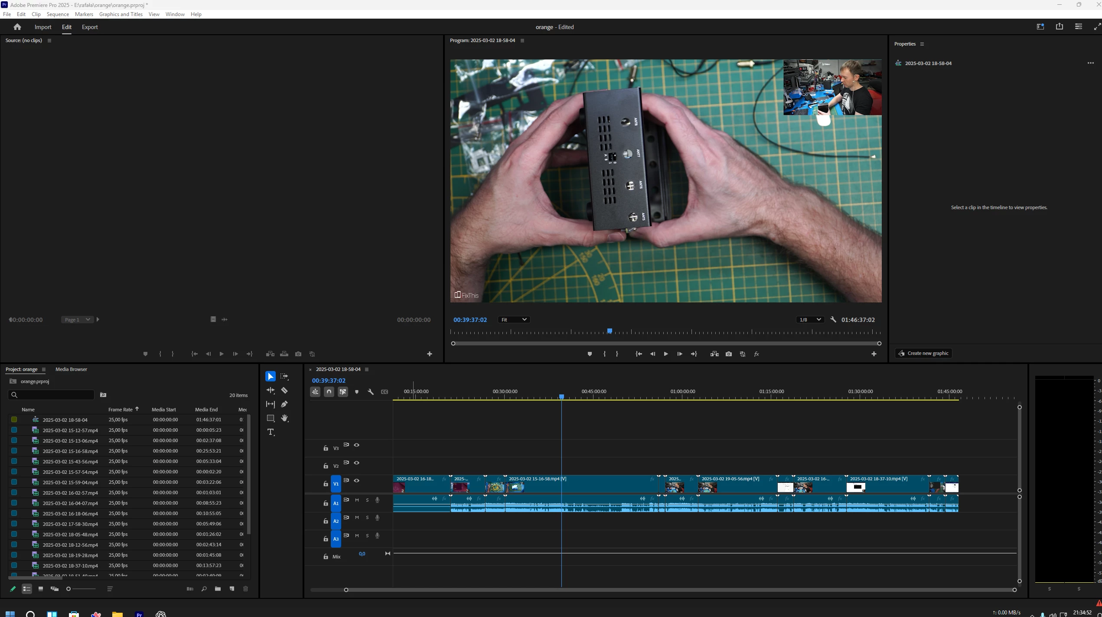Open the Sequence menu
1102x617 pixels.
tap(58, 14)
